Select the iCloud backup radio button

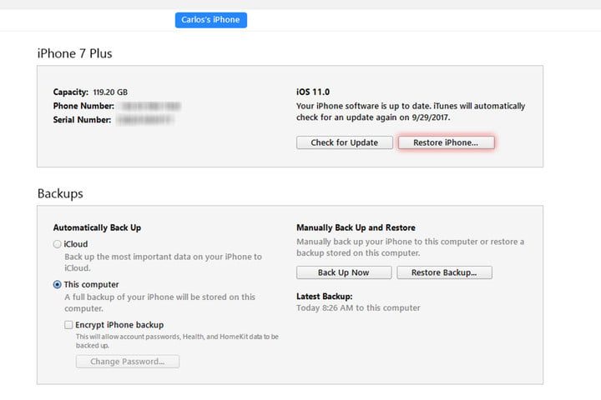(x=57, y=244)
